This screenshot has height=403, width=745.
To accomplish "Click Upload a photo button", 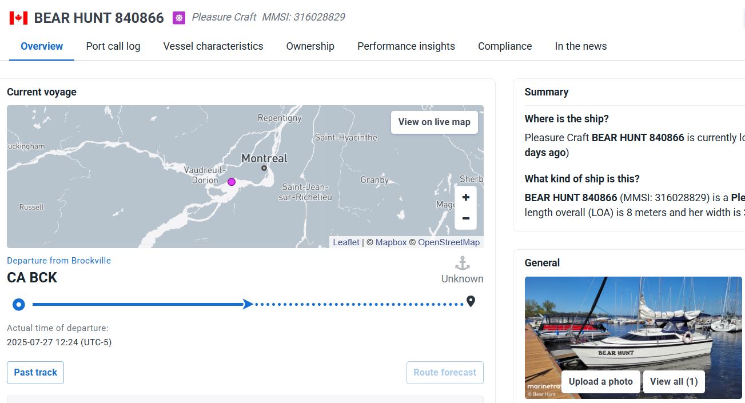I will 601,382.
